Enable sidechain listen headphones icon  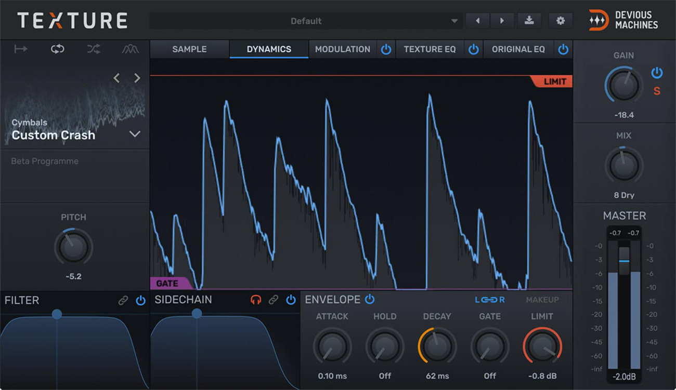point(255,300)
